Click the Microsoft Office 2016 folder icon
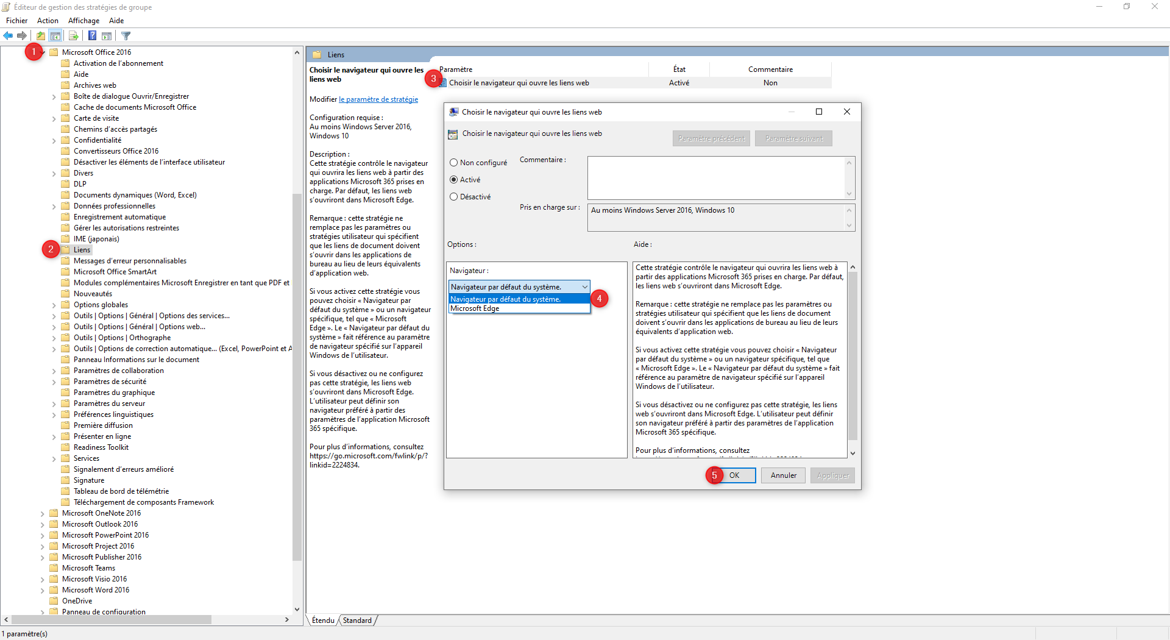 (54, 52)
